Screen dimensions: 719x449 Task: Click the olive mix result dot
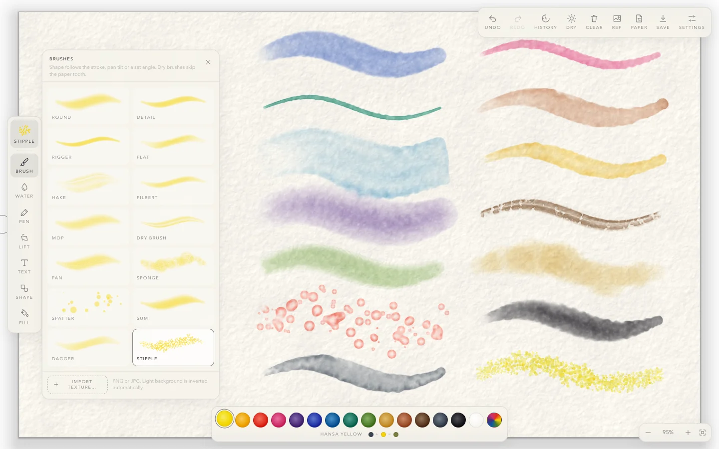coord(396,435)
